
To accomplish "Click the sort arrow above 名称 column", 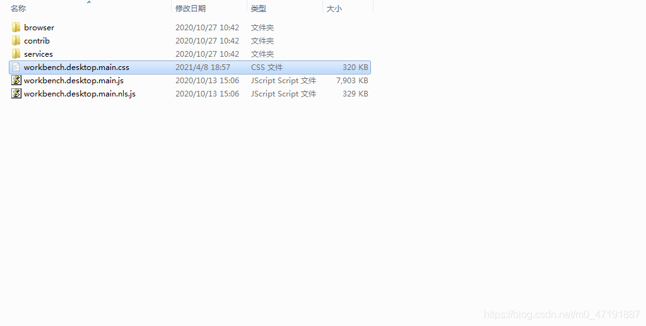I will (89, 2).
